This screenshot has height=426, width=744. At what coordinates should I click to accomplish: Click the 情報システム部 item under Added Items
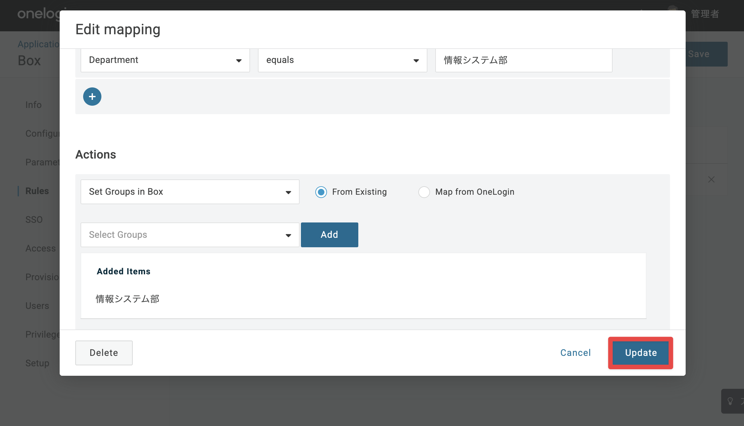[x=127, y=299]
